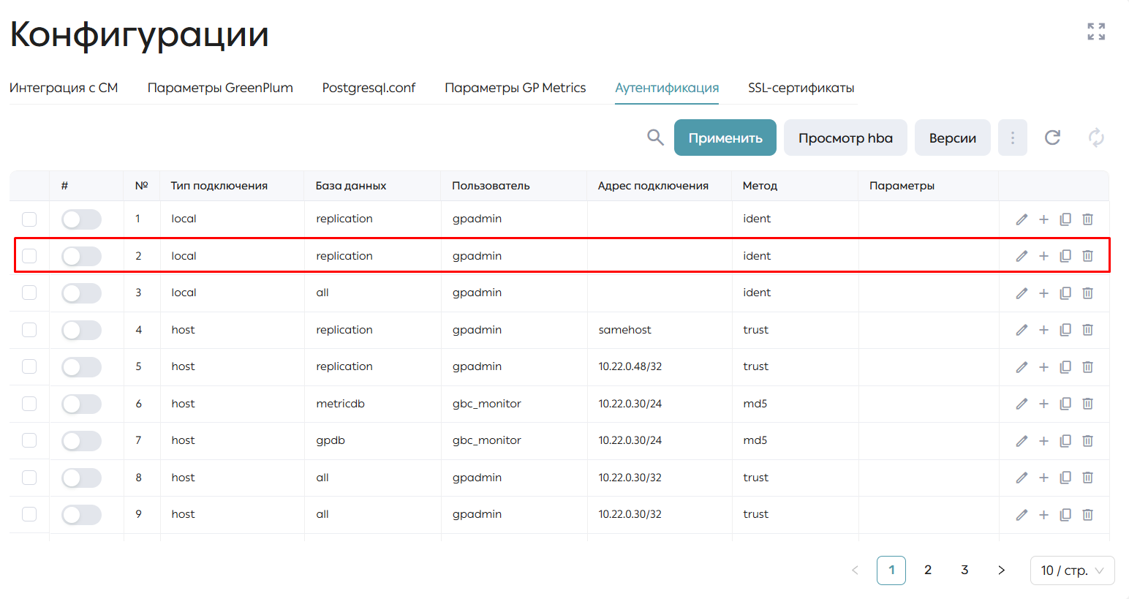This screenshot has height=599, width=1129.
Task: Tick the checkbox for row 3
Action: 29,293
